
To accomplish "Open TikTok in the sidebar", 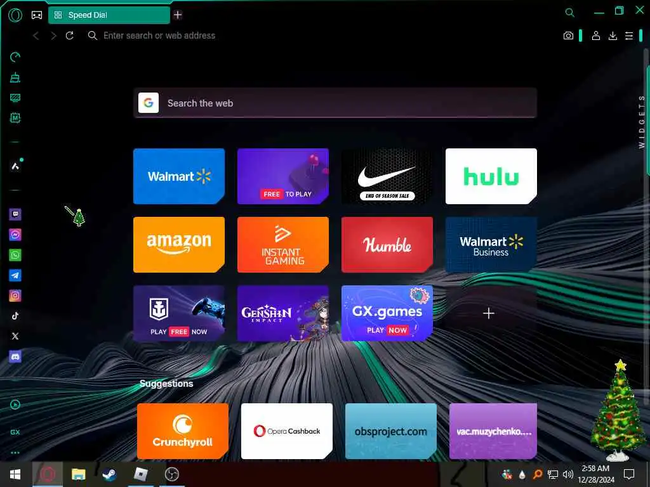I will click(x=15, y=316).
